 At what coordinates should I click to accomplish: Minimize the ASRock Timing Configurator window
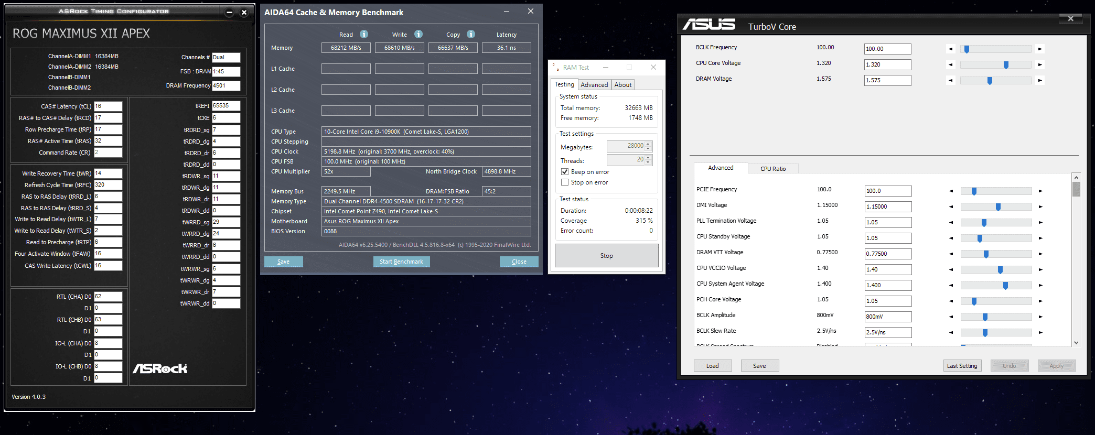(229, 13)
